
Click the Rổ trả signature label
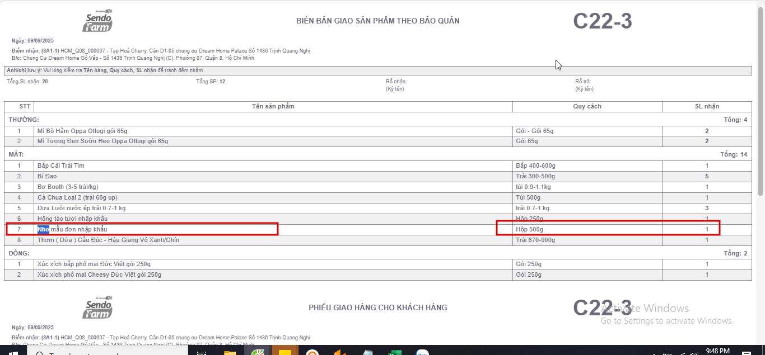[x=584, y=82]
